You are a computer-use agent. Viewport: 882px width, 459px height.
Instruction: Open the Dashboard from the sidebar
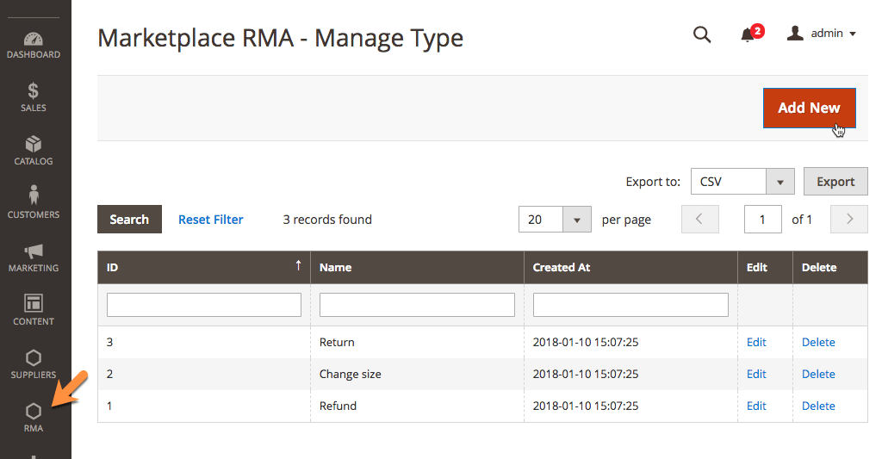tap(34, 46)
